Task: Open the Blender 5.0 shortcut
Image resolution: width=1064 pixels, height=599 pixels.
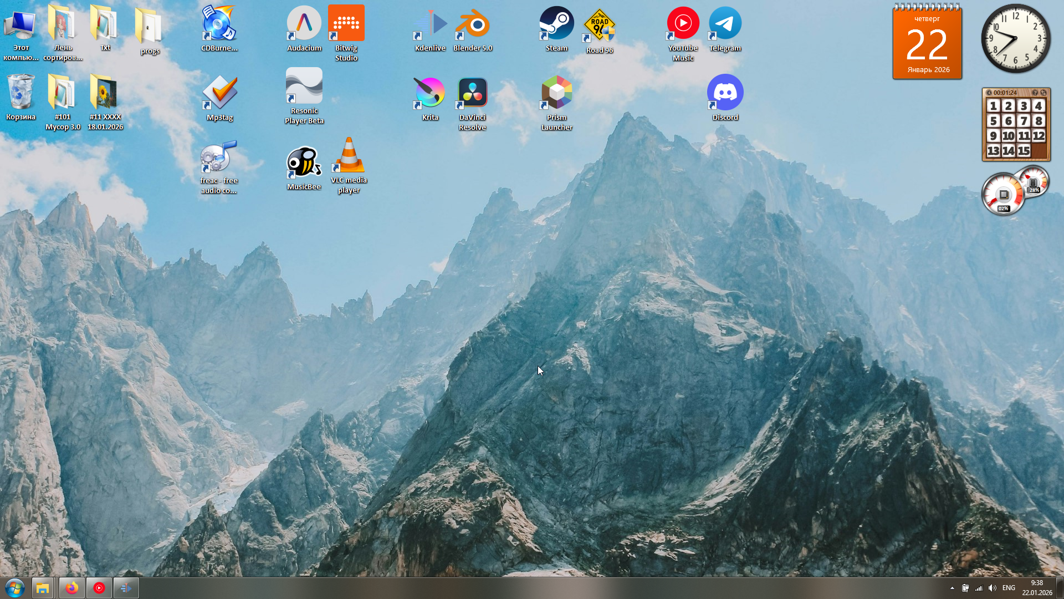Action: point(472,24)
